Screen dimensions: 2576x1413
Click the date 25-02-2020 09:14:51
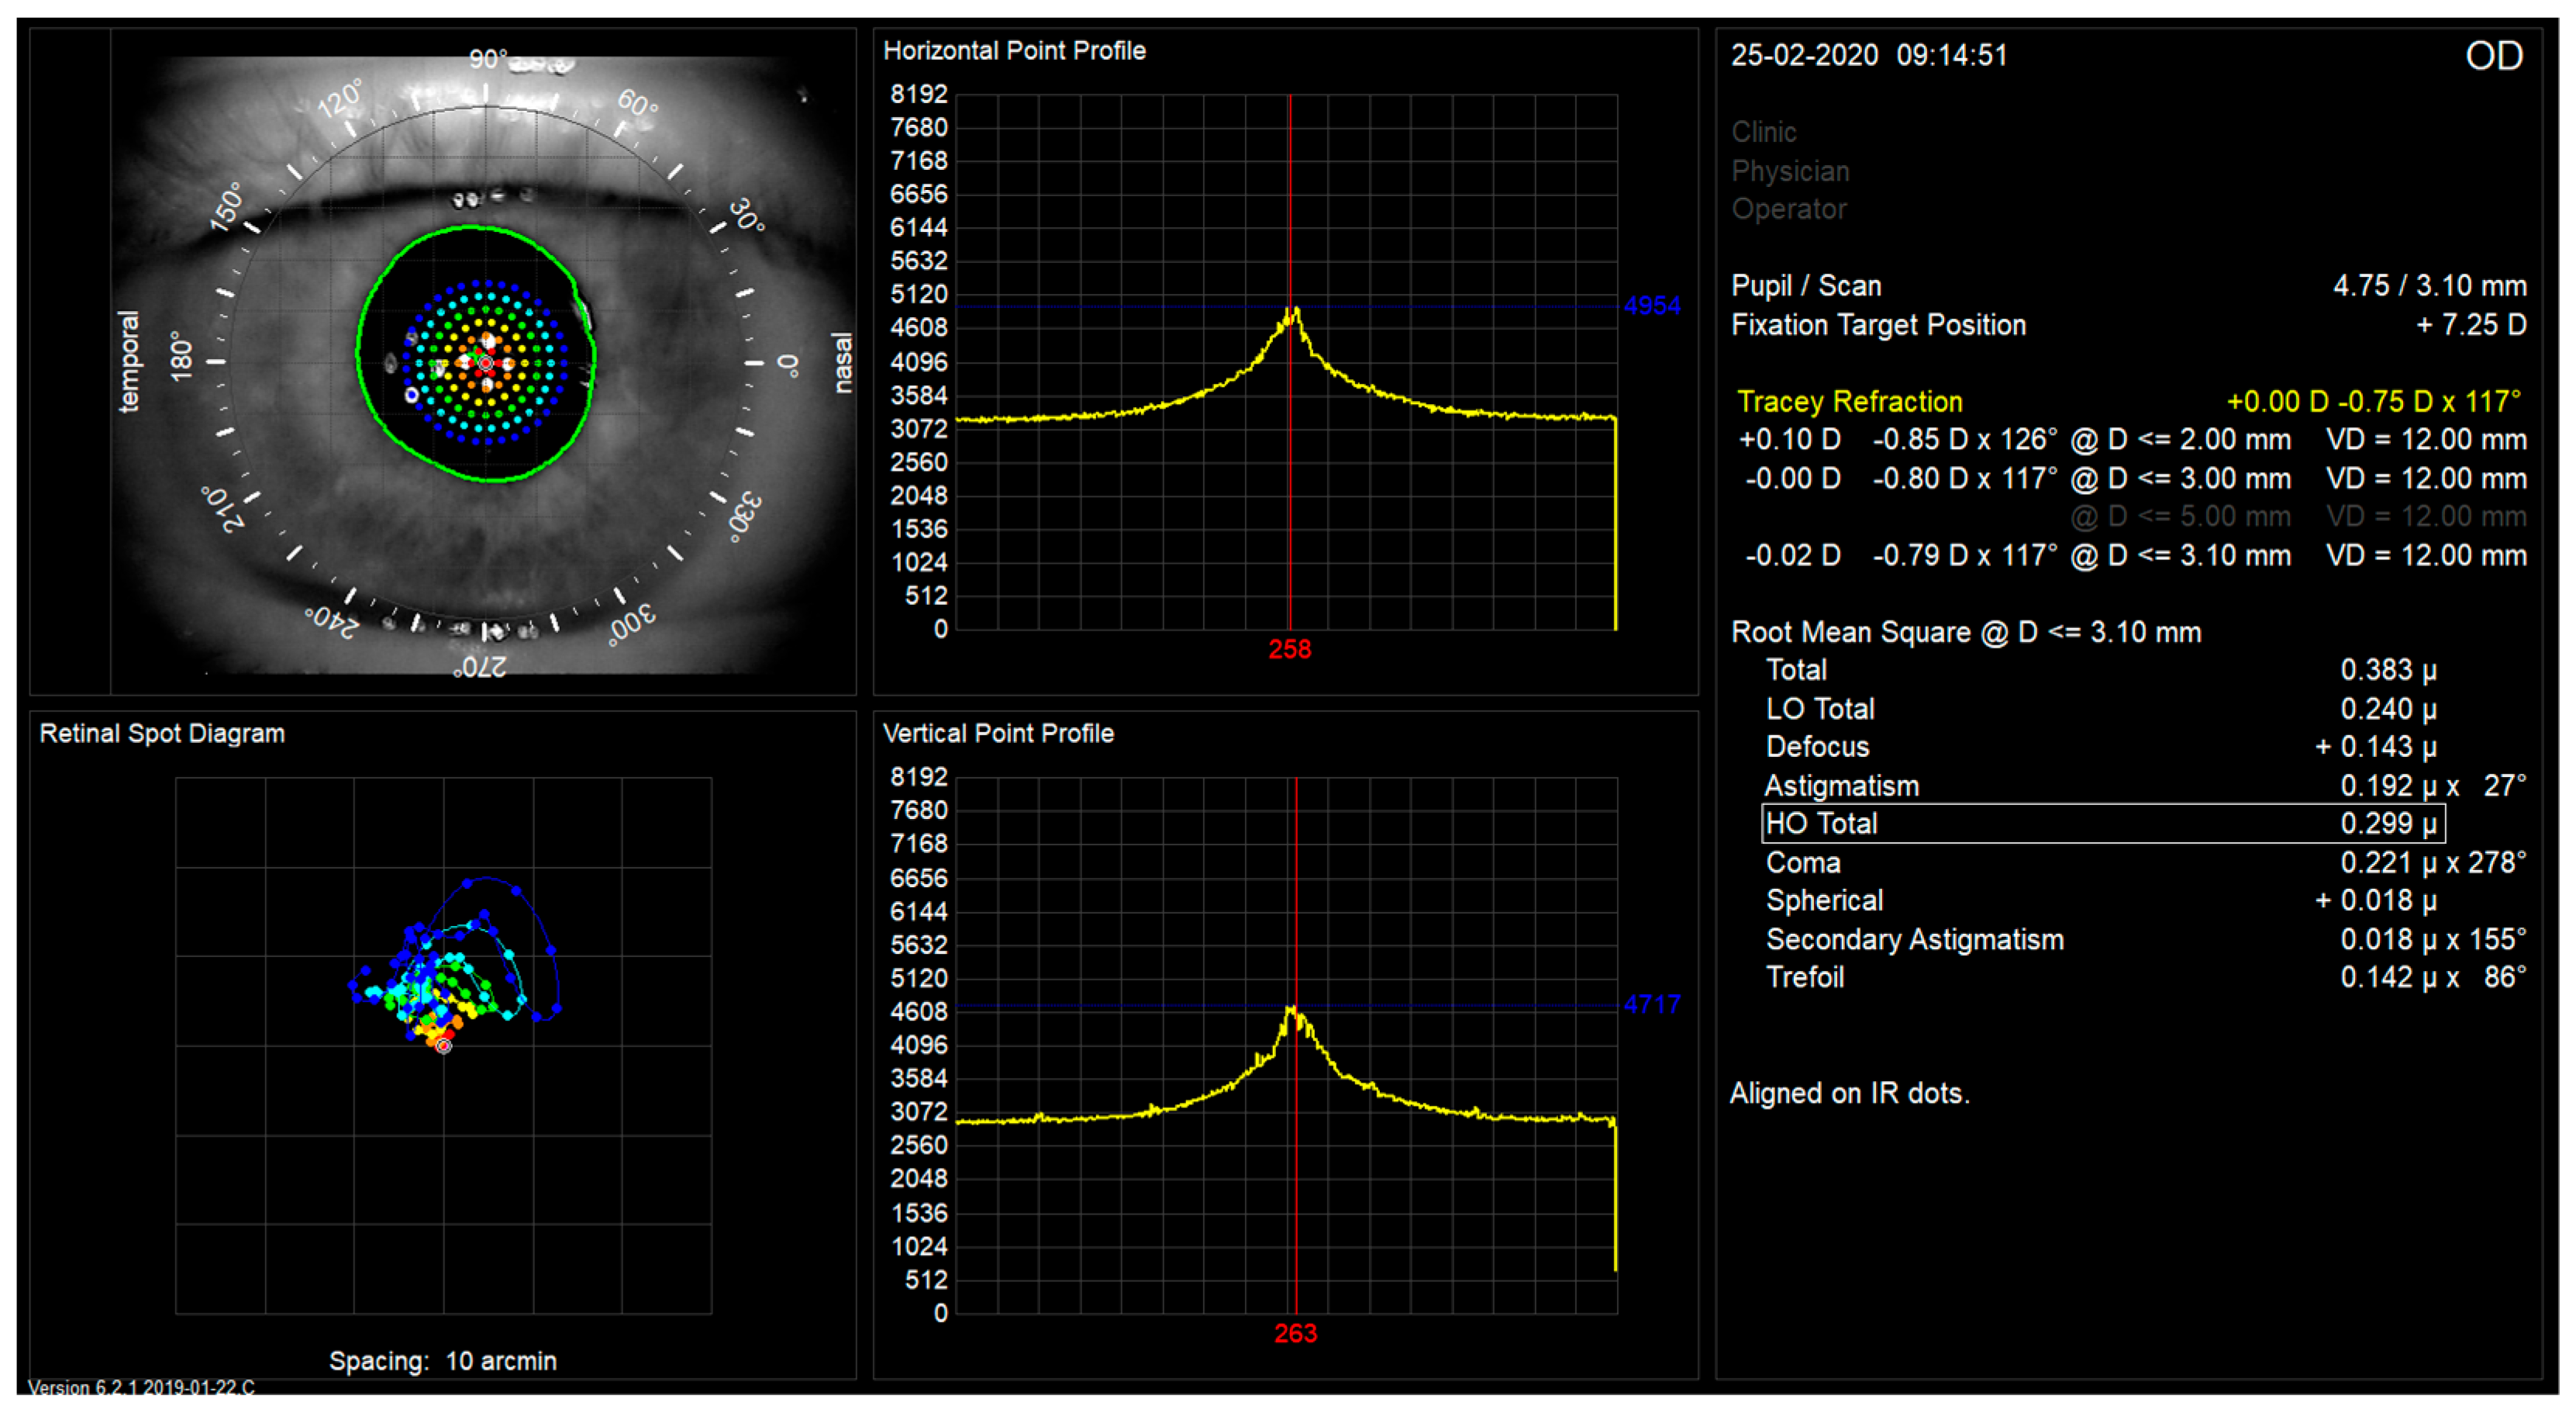tap(1869, 55)
